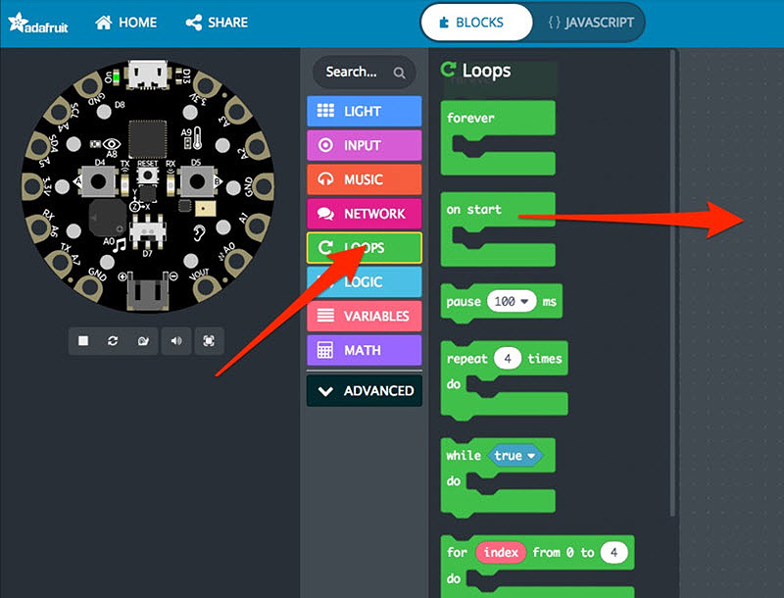Open the MUSIC blocks category
Viewport: 784px width, 598px height.
364,179
